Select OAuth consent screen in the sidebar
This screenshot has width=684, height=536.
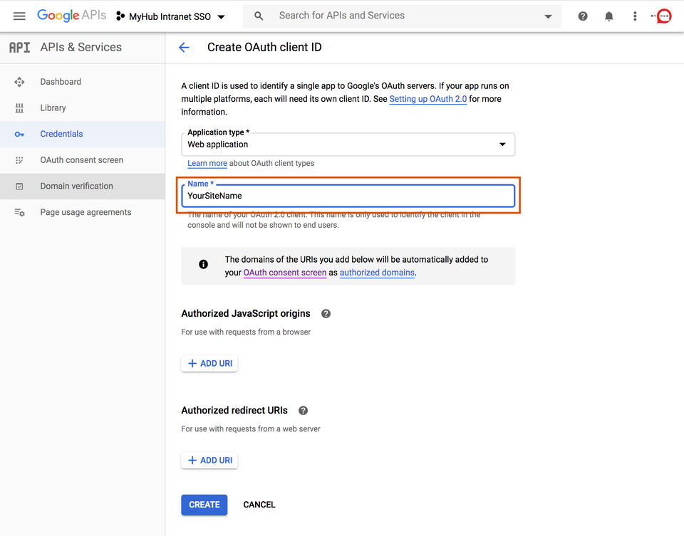[x=81, y=160]
